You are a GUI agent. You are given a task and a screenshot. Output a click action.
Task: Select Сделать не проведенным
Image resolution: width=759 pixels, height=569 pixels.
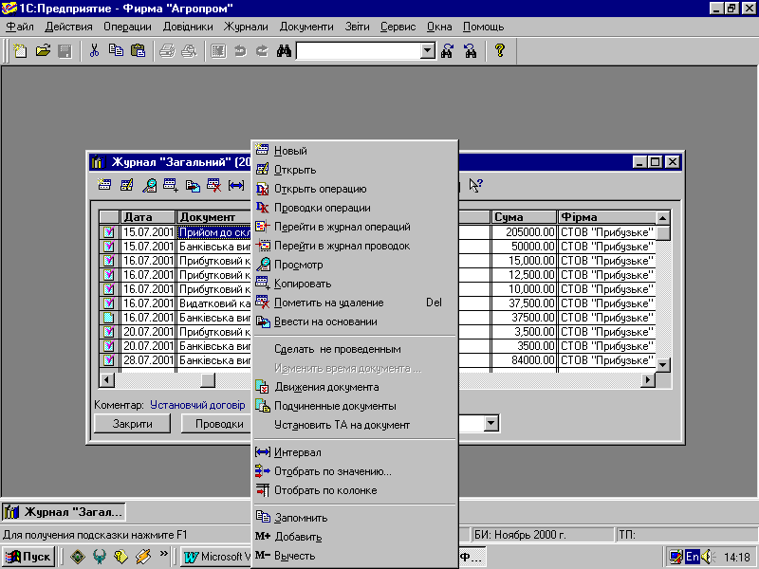354,349
